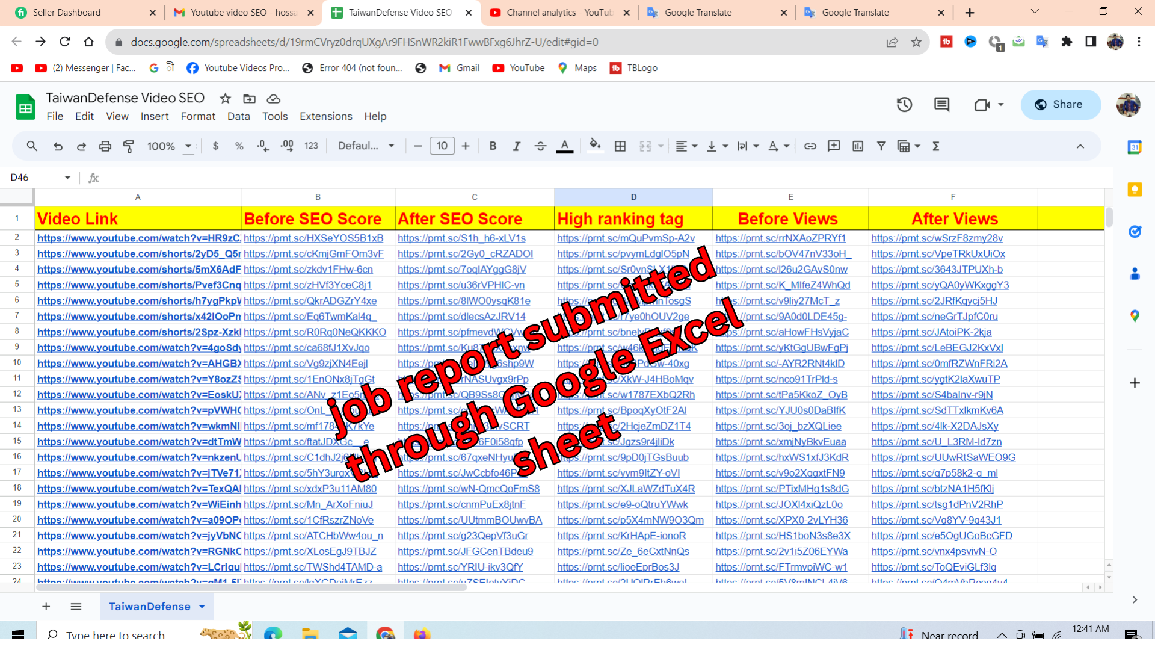The height and width of the screenshot is (650, 1155).
Task: Insert a comment from toolbar
Action: (x=834, y=146)
